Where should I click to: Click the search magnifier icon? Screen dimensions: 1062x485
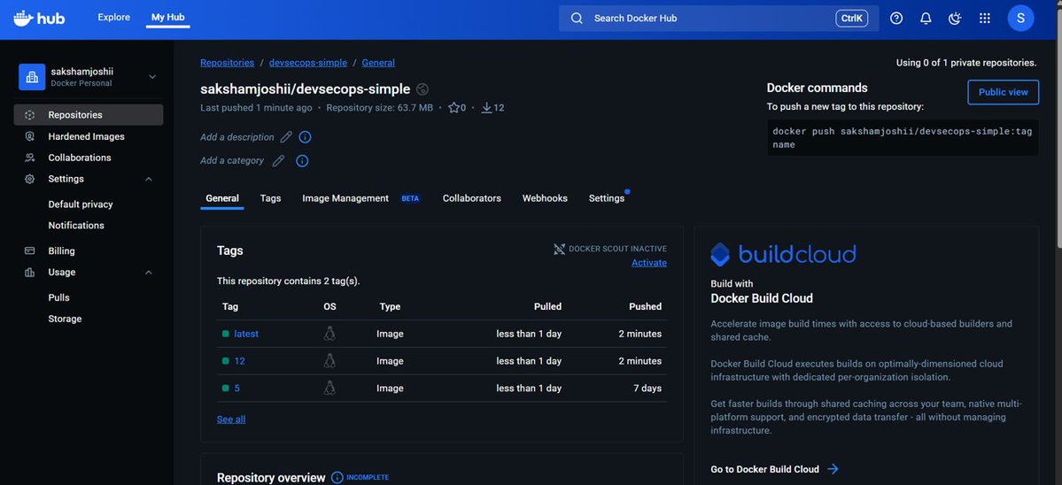pyautogui.click(x=577, y=19)
